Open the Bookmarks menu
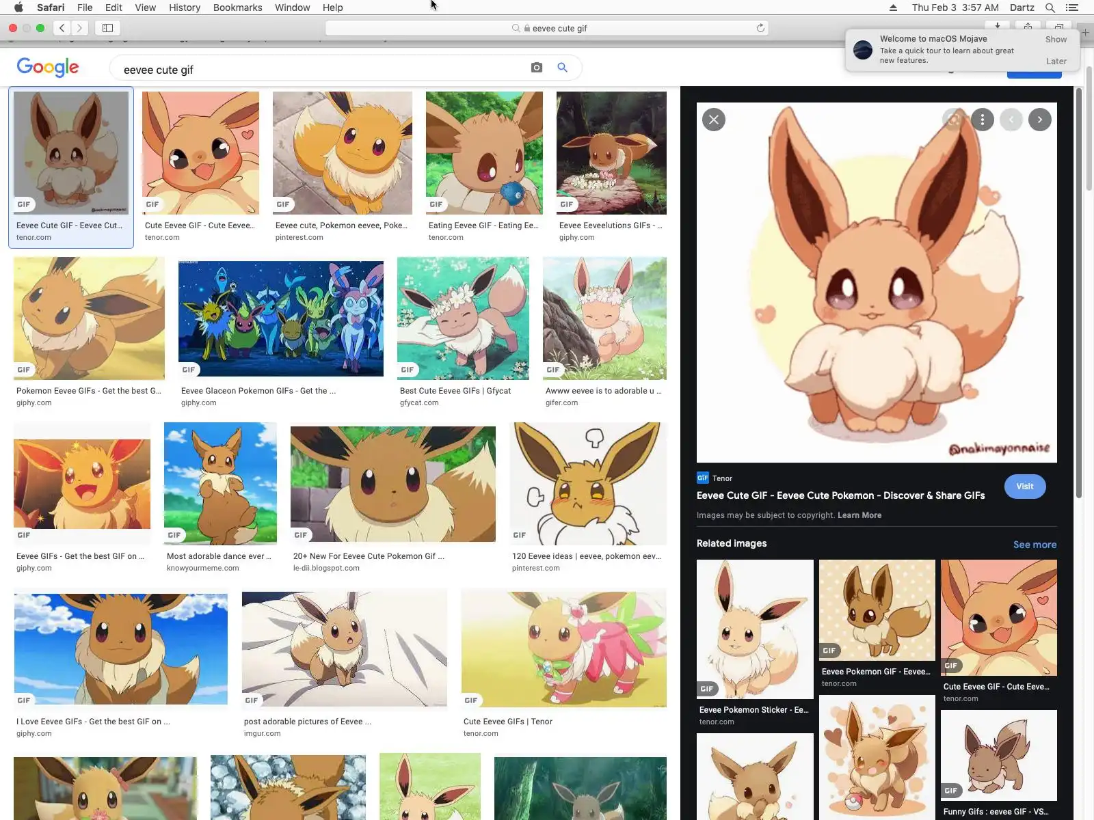The image size is (1094, 820). [x=237, y=8]
